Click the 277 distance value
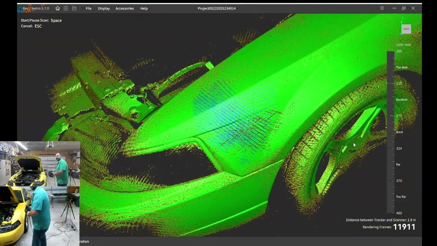Screen dimensions: 437x246 (399, 116)
